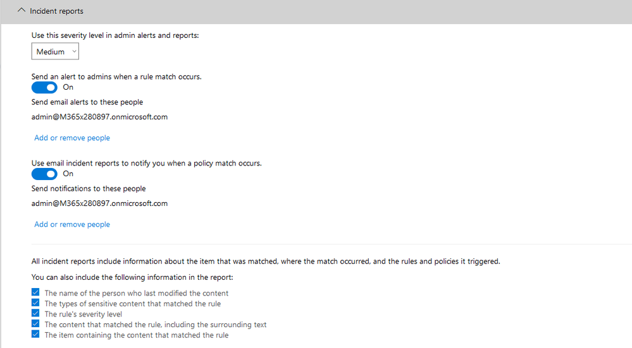Click the Incident reports header title
The width and height of the screenshot is (632, 348).
[56, 11]
